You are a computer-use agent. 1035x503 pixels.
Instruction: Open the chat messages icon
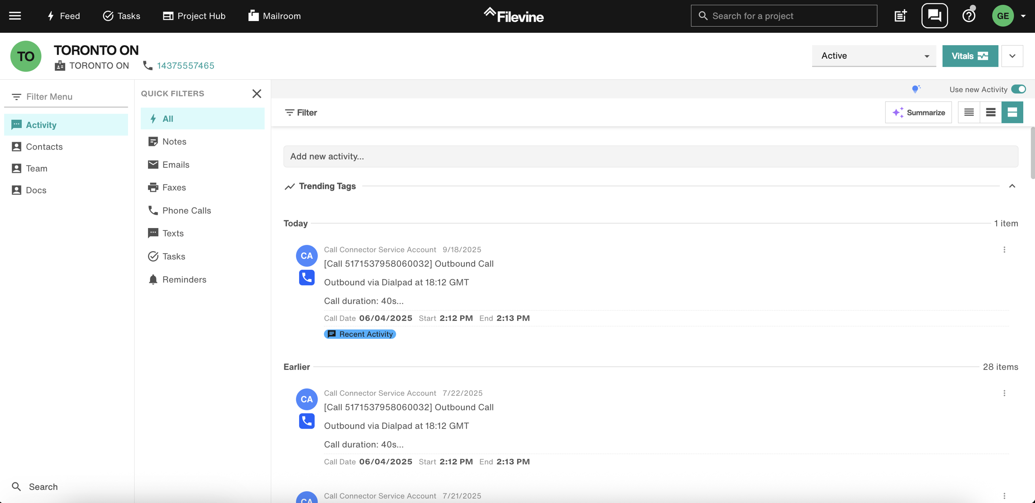[x=934, y=16]
